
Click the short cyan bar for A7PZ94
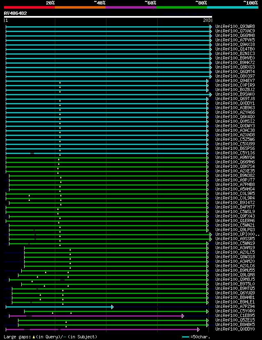(59, 307)
